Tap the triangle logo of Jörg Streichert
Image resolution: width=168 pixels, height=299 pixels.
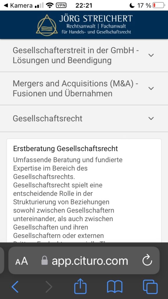47,25
